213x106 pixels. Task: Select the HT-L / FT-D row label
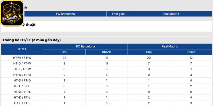click(22, 86)
